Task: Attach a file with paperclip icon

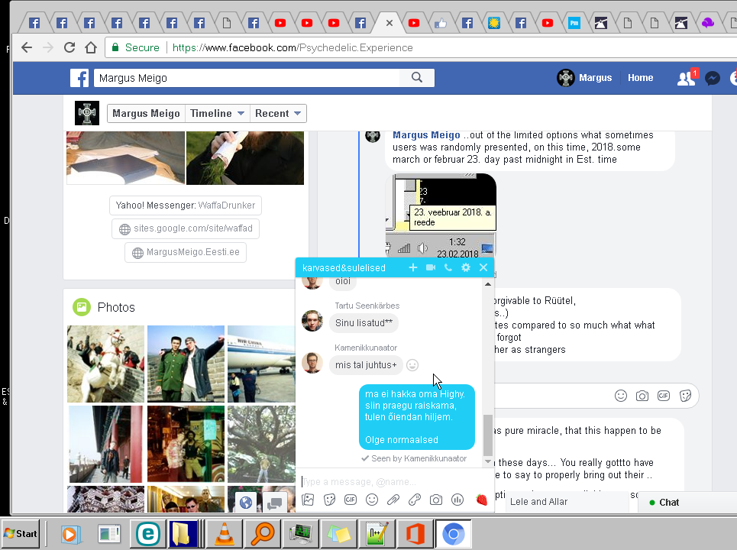Action: tap(393, 500)
